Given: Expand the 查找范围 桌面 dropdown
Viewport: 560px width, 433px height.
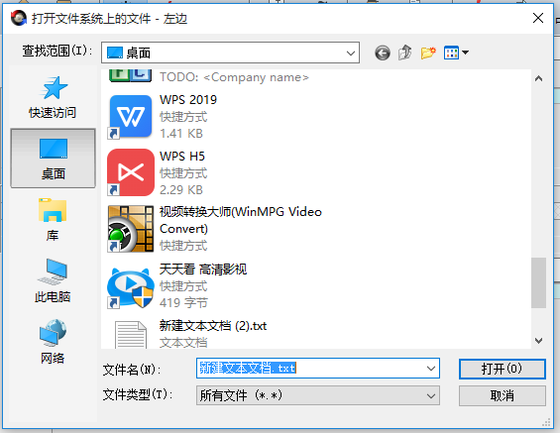Looking at the screenshot, I should pyautogui.click(x=351, y=53).
